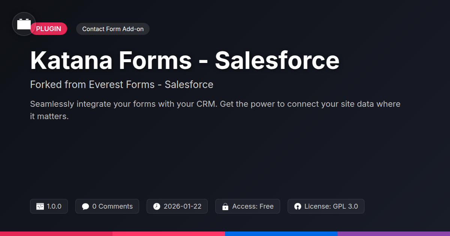Click the red segment of bottom bar
Viewport: 450px width, 236px height.
56,234
